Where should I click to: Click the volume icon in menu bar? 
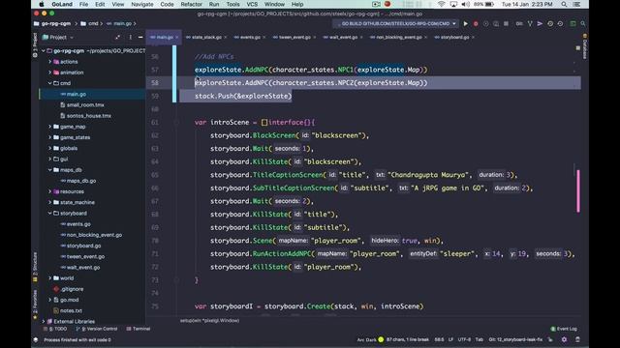click(x=466, y=4)
